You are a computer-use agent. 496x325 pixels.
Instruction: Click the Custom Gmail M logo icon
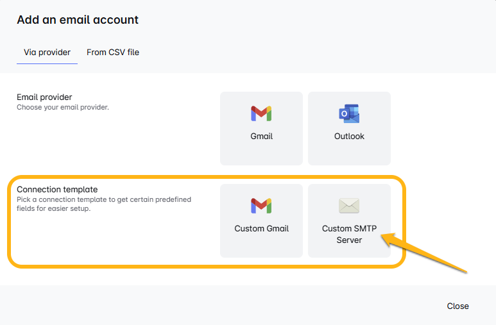pos(261,206)
